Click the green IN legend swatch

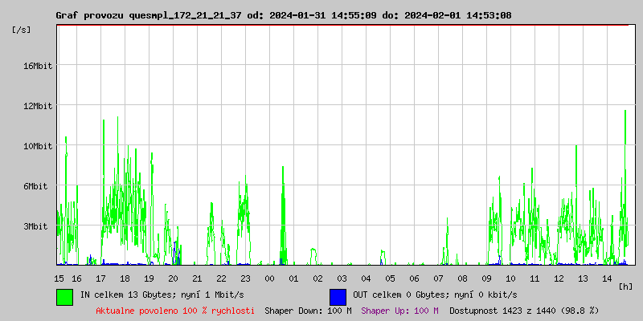coord(64,296)
